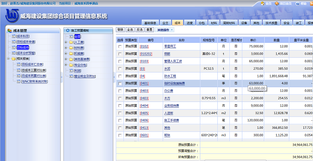The height and width of the screenshot is (161, 313).
Task: Switch to the 基础信息 tab
Action: [x=150, y=23]
